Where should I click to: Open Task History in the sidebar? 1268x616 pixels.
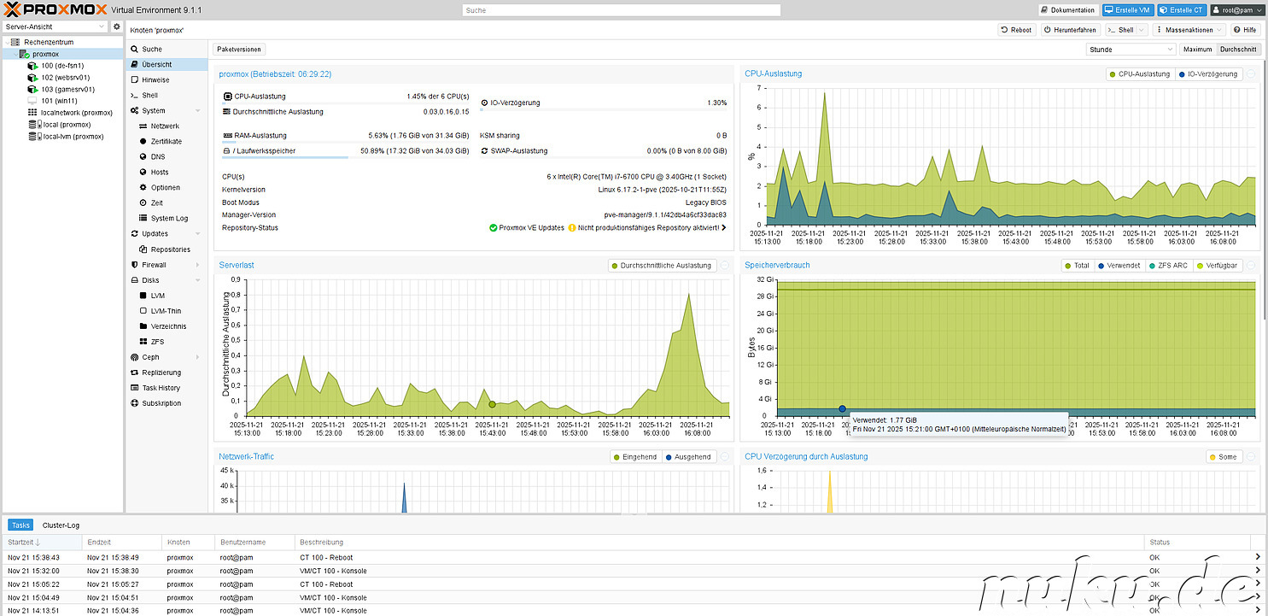pyautogui.click(x=161, y=388)
